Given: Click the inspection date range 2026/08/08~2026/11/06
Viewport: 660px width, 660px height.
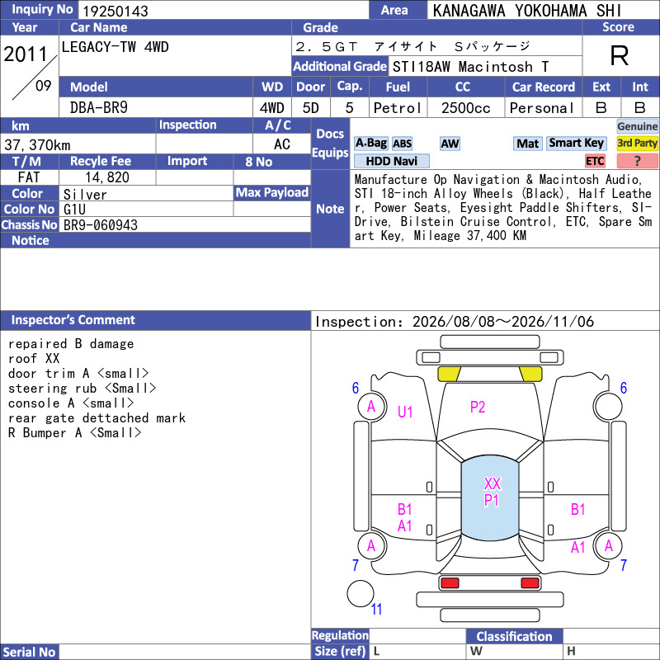Looking at the screenshot, I should pyautogui.click(x=503, y=322).
